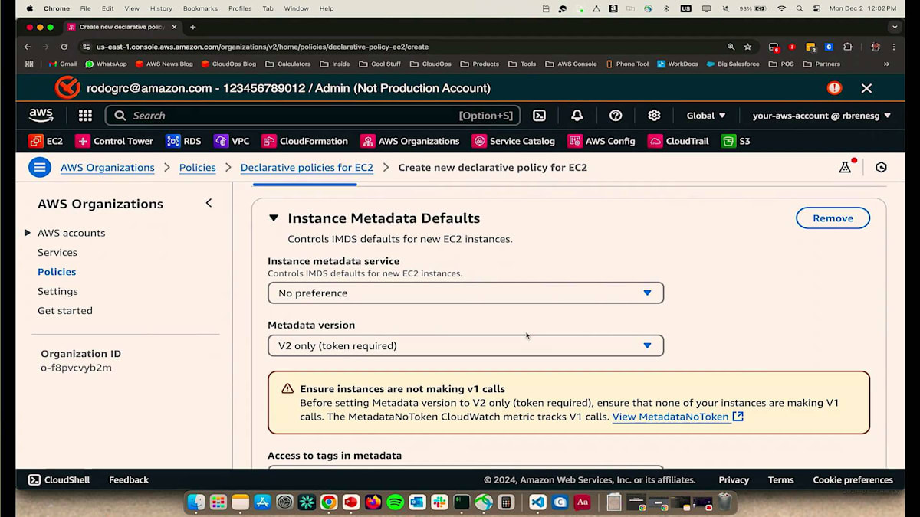Open the CloudFormation shortcut
Image resolution: width=920 pixels, height=517 pixels.
click(305, 141)
